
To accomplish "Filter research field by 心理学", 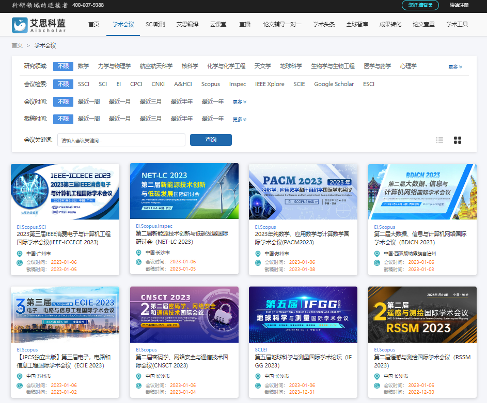I will tap(408, 66).
